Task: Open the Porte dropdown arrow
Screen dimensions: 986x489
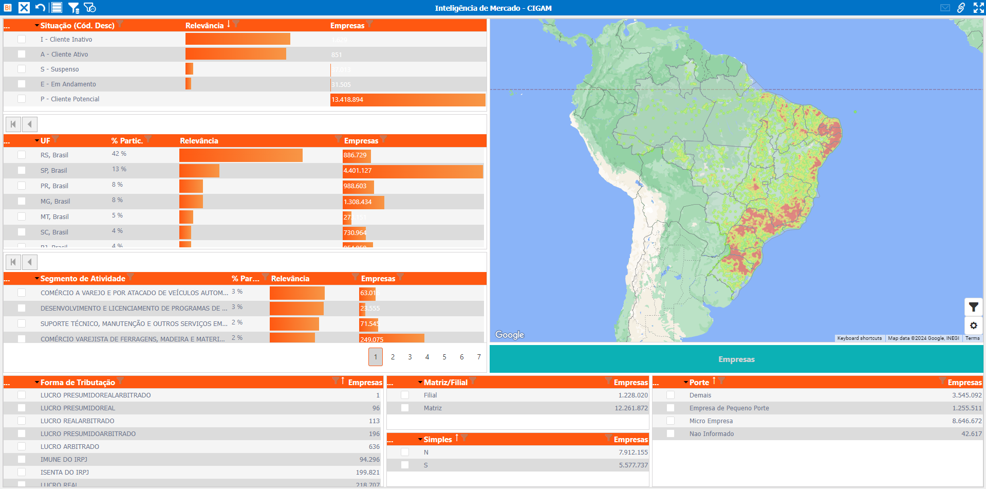Action: pyautogui.click(x=686, y=383)
